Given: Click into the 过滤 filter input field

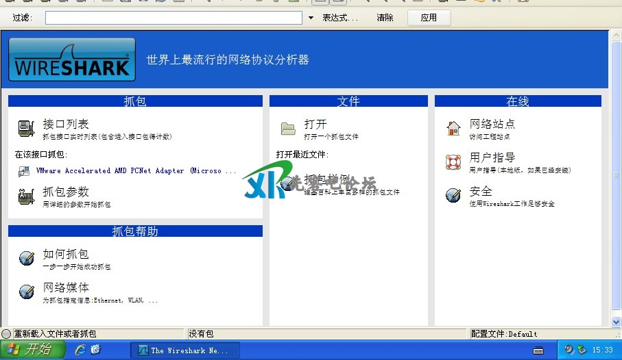Looking at the screenshot, I should click(174, 18).
